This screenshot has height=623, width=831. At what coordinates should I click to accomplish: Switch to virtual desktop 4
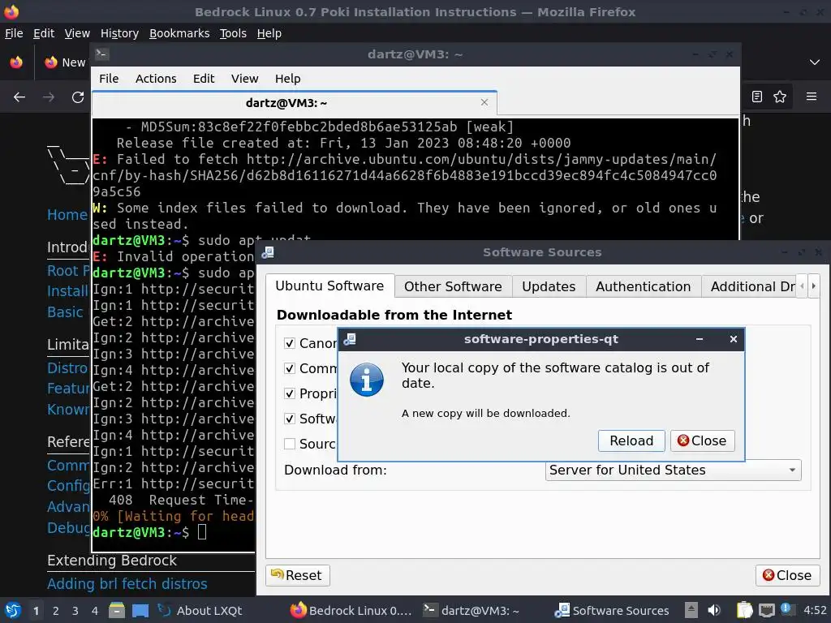pos(94,611)
